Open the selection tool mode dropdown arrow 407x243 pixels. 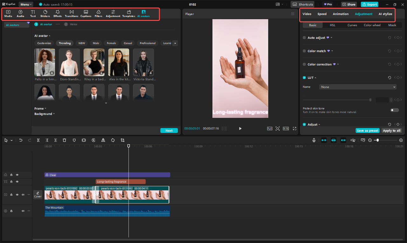click(x=11, y=140)
